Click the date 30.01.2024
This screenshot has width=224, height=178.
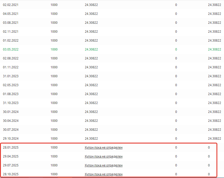(x=11, y=112)
